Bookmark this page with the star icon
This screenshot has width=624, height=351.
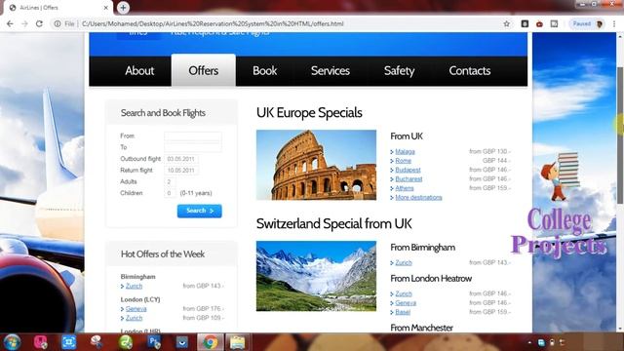506,23
